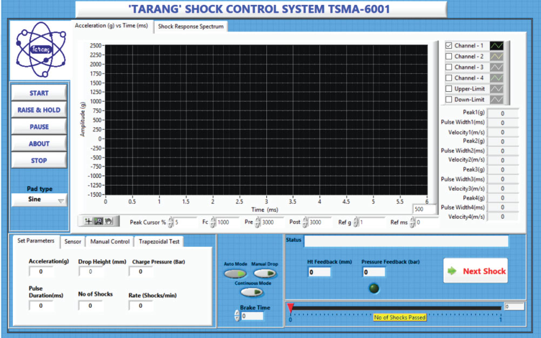
Task: Click the Peak1(g) value indicator
Action: (503, 113)
